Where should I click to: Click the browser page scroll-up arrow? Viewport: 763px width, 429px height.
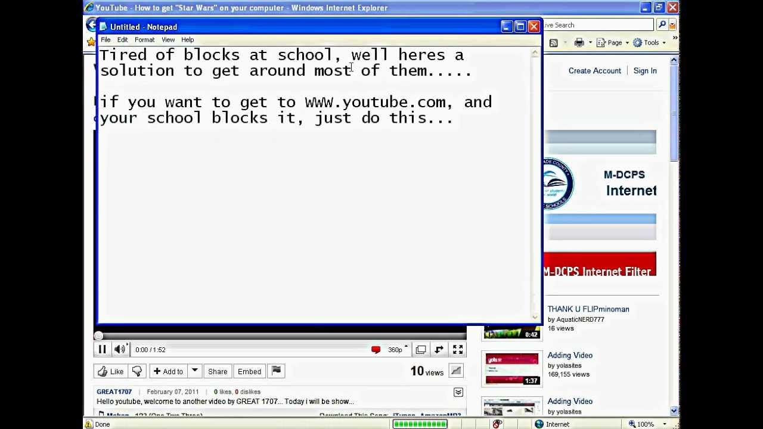tap(674, 61)
